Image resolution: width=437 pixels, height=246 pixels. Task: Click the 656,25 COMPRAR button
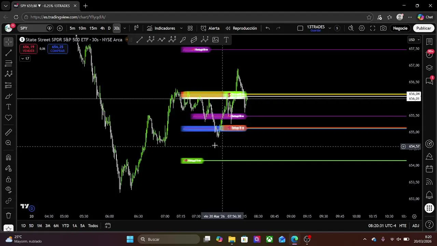pos(57,49)
